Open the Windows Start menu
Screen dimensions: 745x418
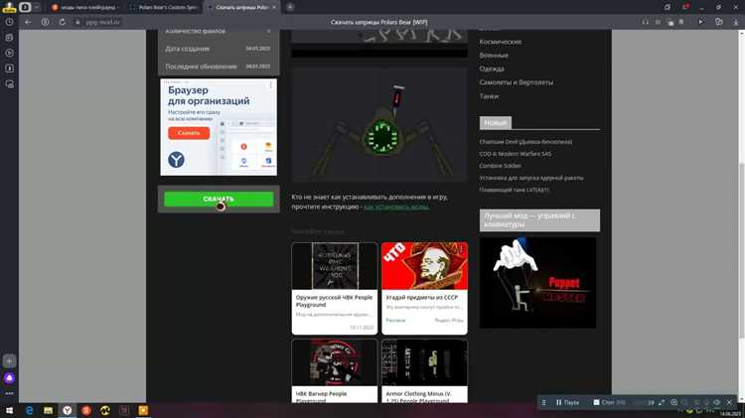pyautogui.click(x=9, y=410)
